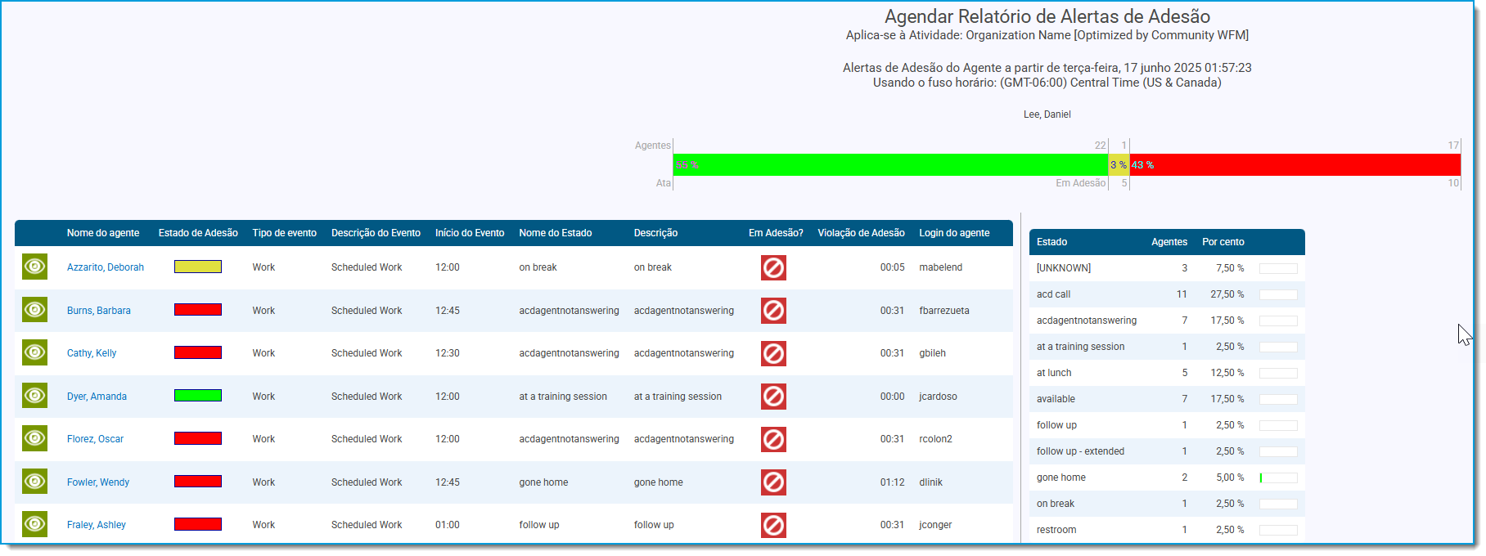Click the not-in-adherence icon for fbarrezueta row

pyautogui.click(x=773, y=311)
